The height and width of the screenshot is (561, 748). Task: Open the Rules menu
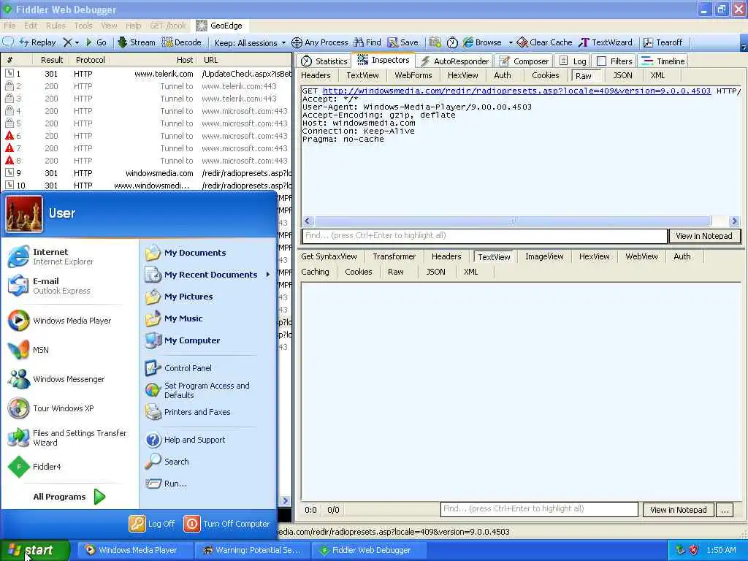[56, 26]
